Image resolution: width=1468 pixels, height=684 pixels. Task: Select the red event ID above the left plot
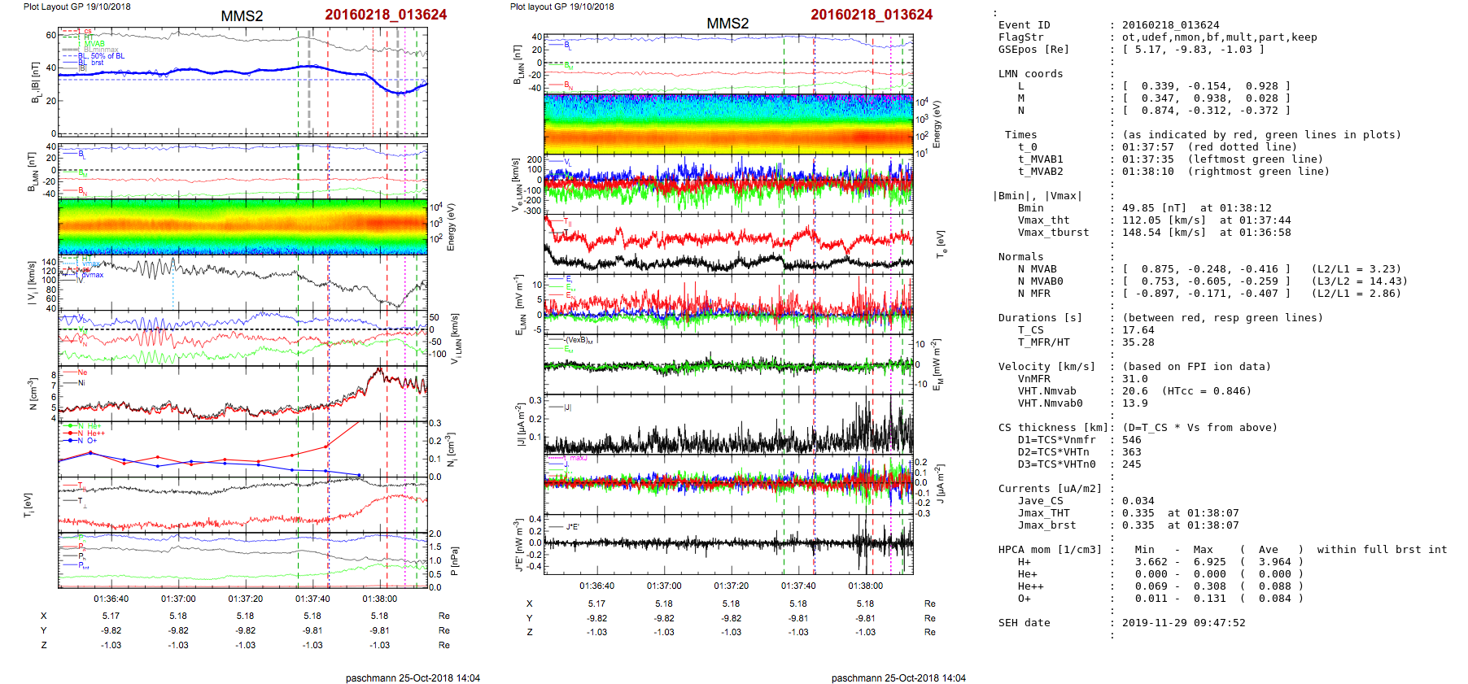pyautogui.click(x=386, y=15)
